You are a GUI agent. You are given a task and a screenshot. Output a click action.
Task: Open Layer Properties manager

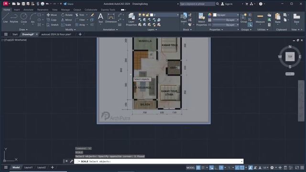tap(131, 19)
